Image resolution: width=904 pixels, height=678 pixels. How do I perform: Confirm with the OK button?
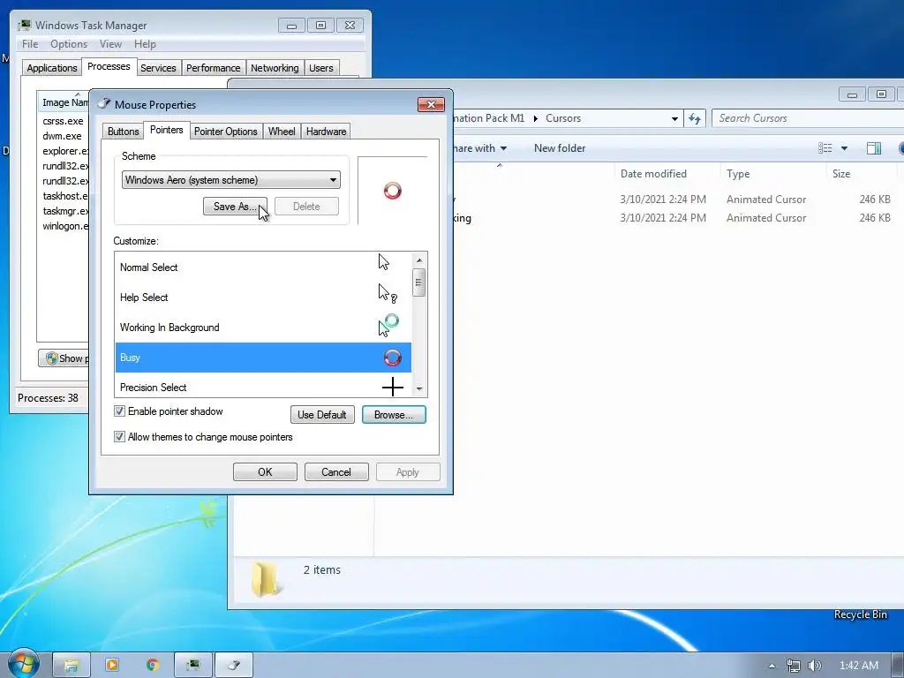pyautogui.click(x=265, y=471)
